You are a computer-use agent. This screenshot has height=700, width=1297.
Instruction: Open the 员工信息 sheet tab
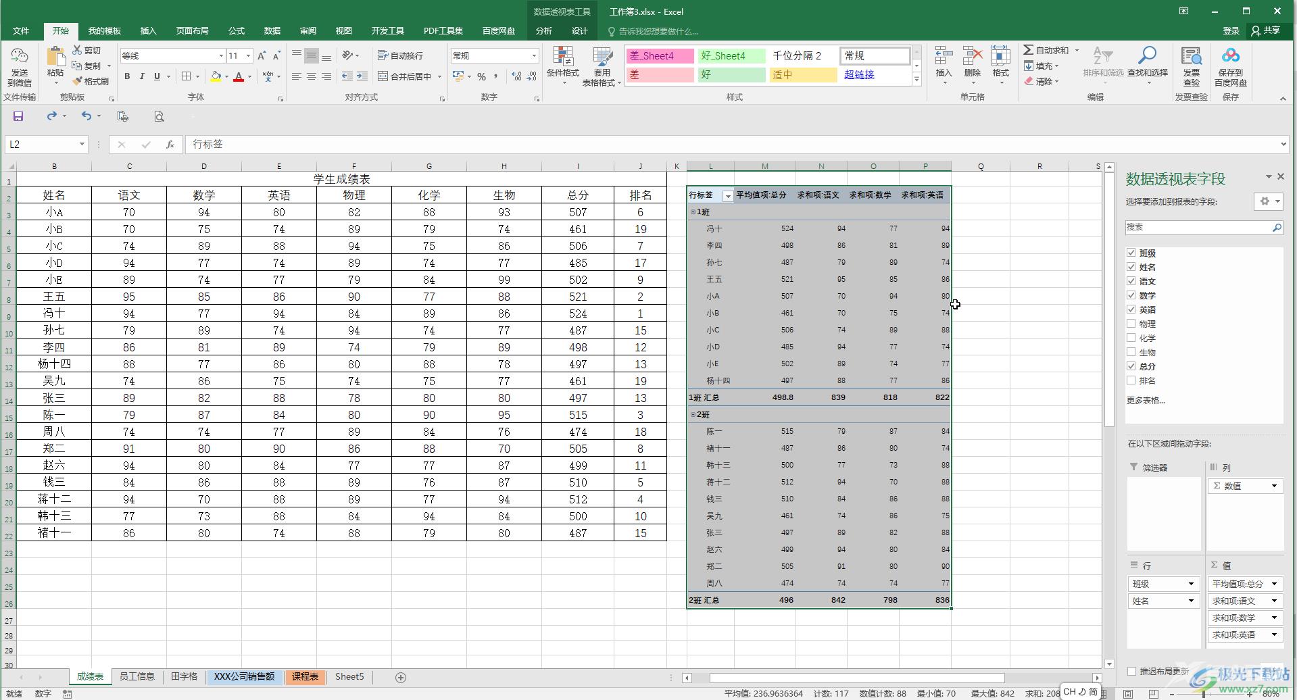[x=137, y=676]
